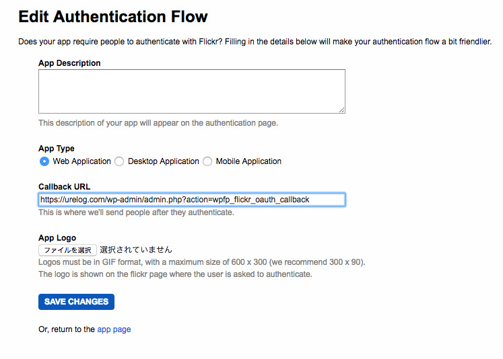Click the "Mobile Application" label text

point(248,161)
